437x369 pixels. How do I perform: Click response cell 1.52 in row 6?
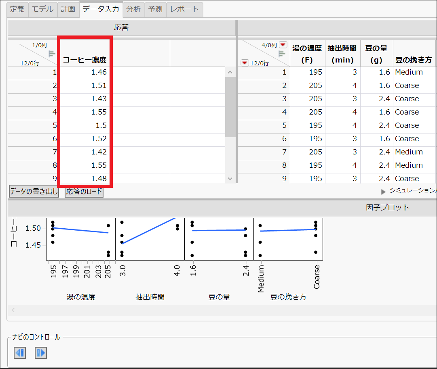[85, 139]
